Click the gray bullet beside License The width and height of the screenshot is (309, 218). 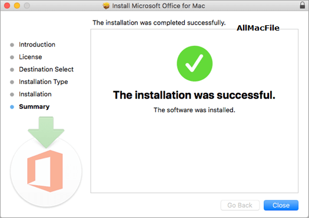pyautogui.click(x=12, y=58)
